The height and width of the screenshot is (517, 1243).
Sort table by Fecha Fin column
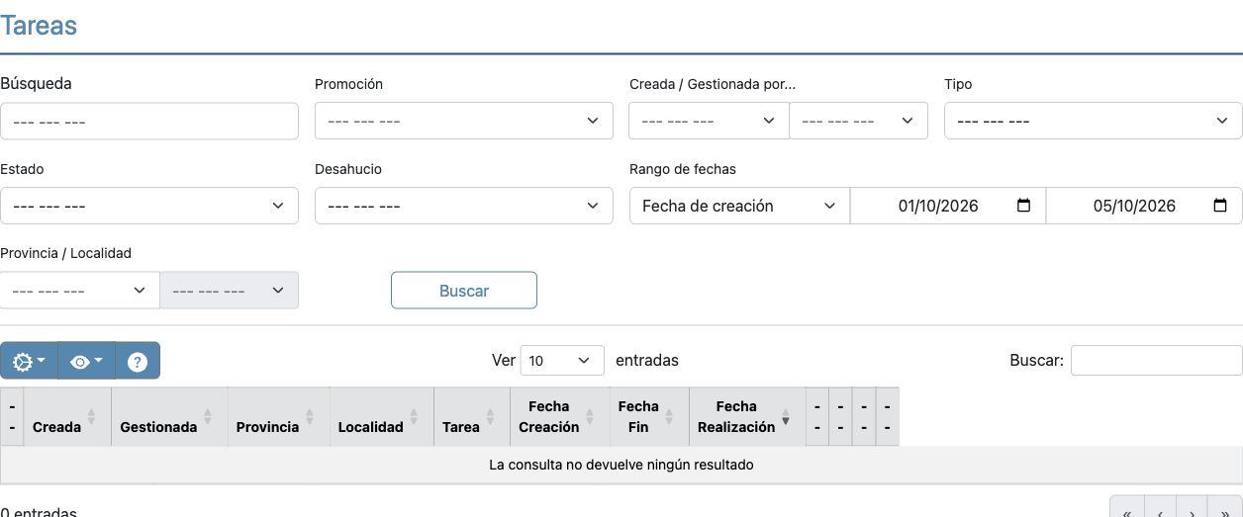click(648, 417)
